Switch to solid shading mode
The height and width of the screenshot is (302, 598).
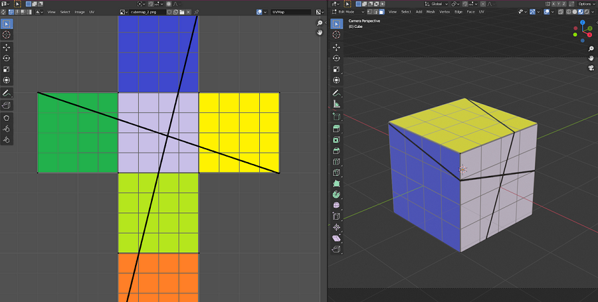click(574, 12)
